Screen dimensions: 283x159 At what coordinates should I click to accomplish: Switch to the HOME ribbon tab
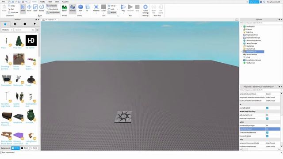(34, 2)
